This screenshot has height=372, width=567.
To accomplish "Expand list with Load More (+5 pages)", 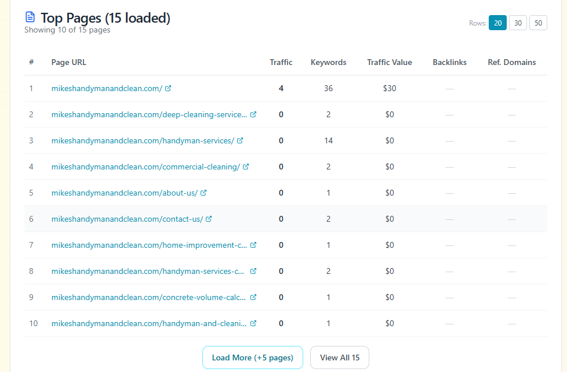I will pos(252,357).
